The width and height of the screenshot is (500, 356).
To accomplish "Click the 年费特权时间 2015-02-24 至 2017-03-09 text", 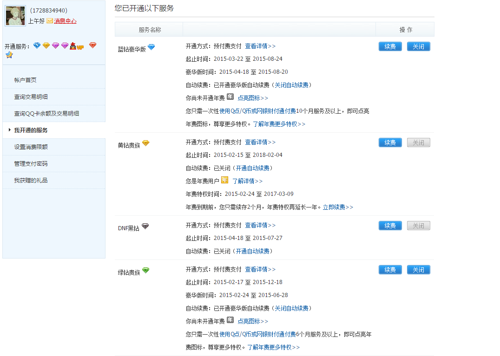I will 240,194.
